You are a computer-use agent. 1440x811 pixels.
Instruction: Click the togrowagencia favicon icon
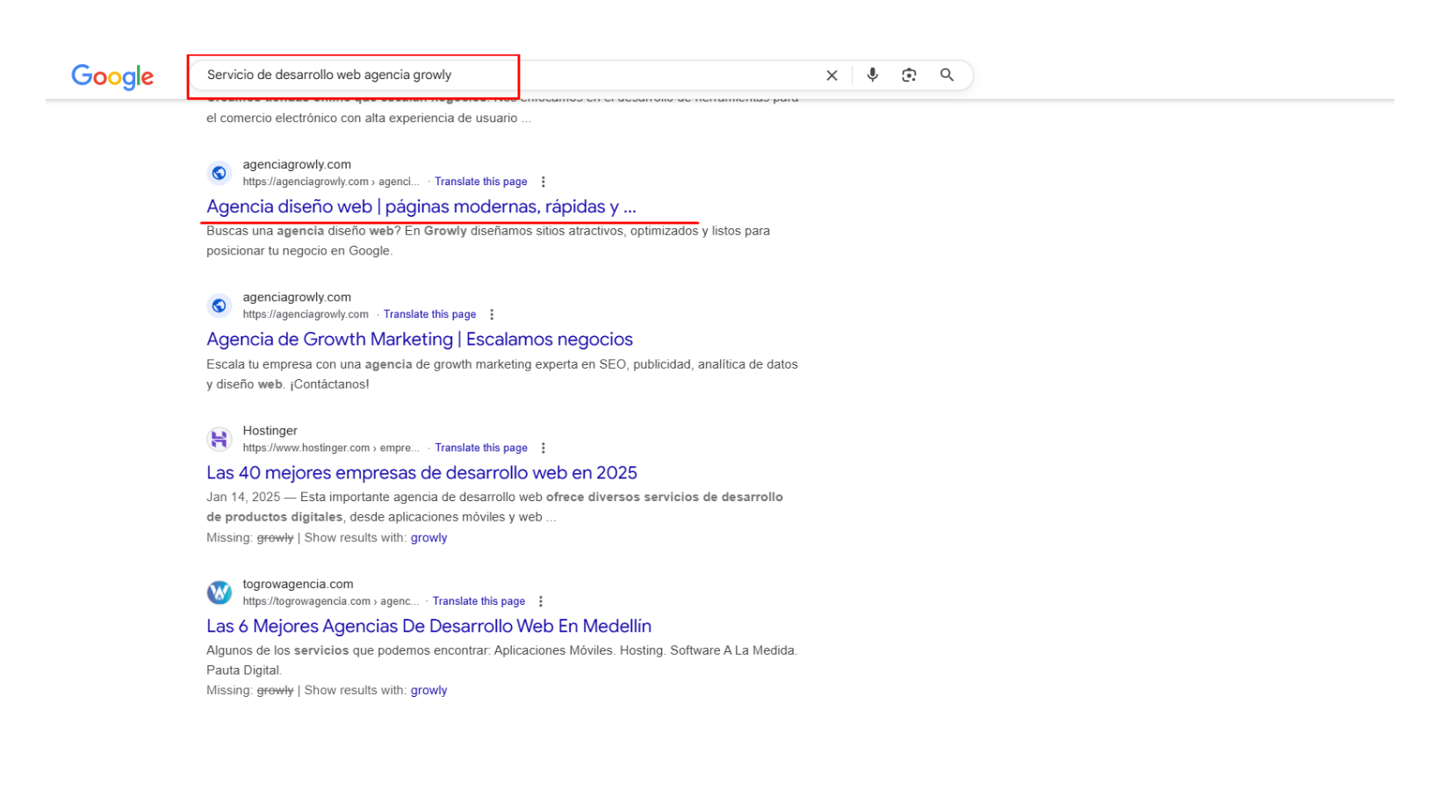pyautogui.click(x=220, y=592)
